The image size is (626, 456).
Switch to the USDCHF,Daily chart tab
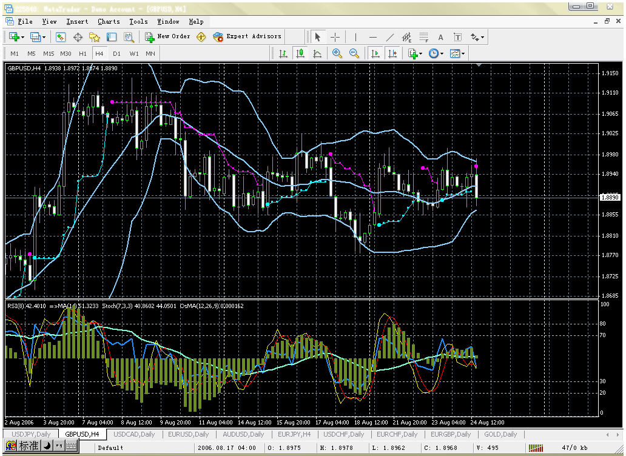[x=343, y=434]
